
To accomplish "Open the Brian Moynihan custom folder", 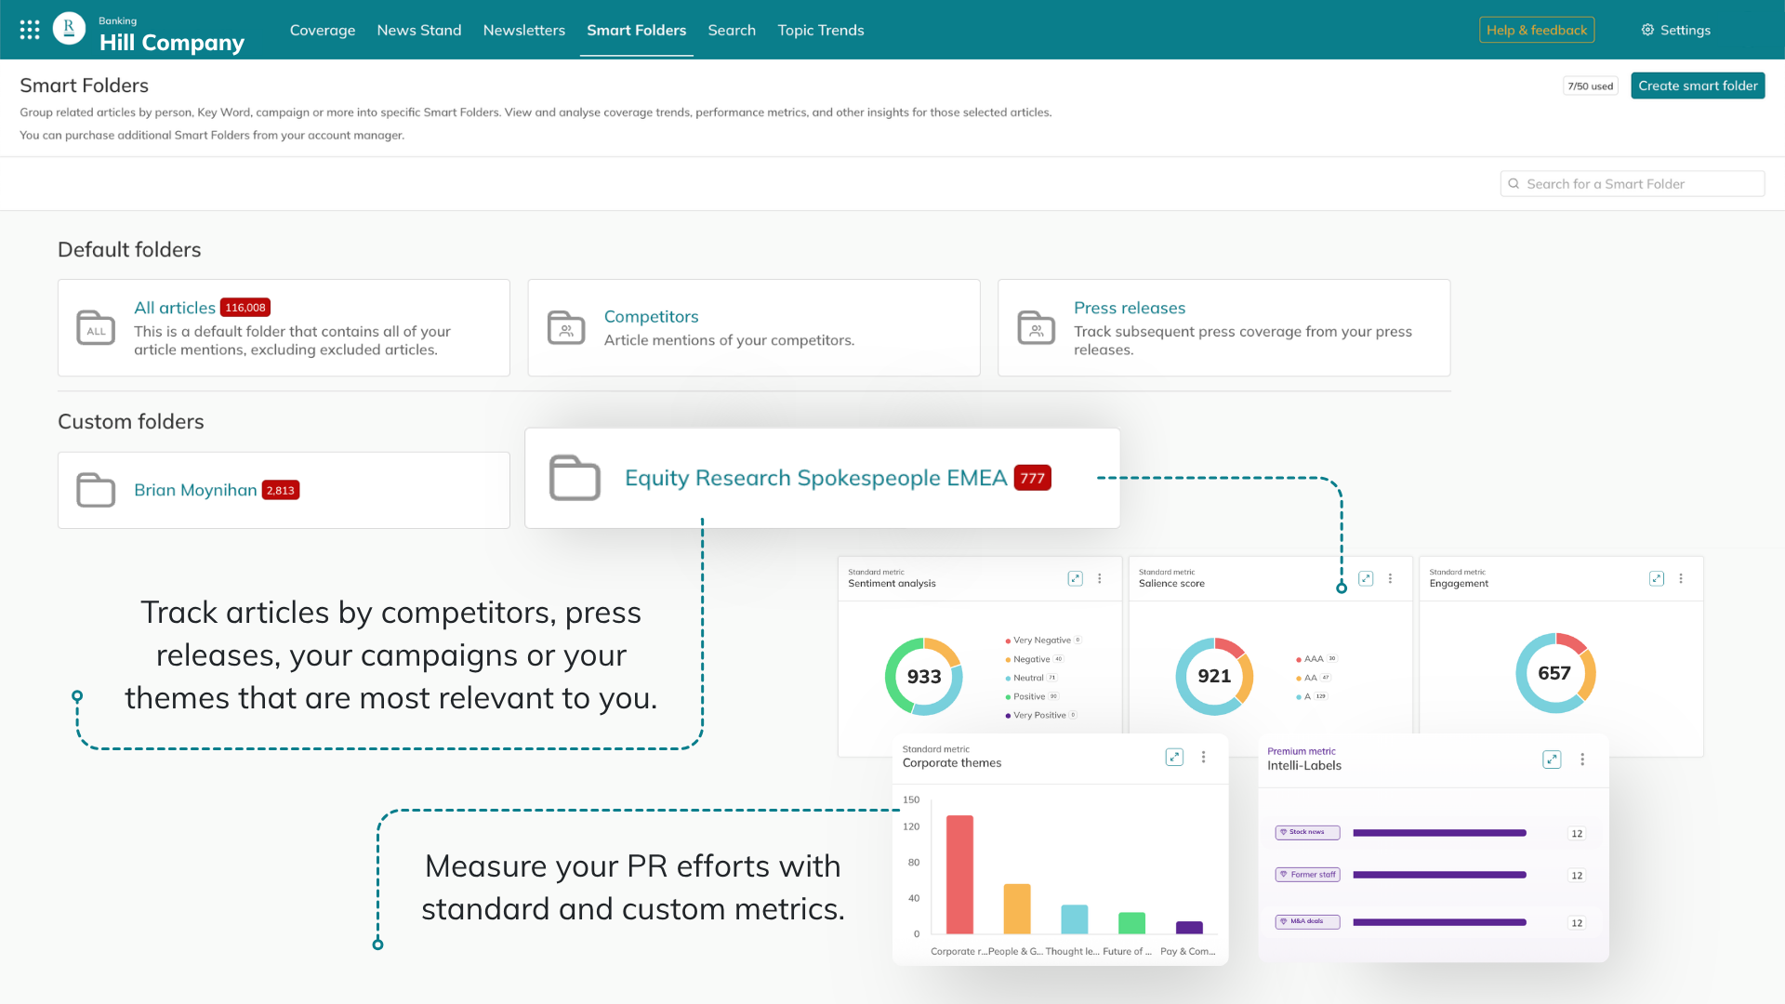I will (x=195, y=490).
